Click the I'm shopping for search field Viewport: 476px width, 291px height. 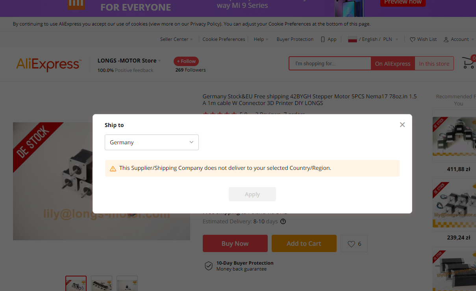point(330,64)
